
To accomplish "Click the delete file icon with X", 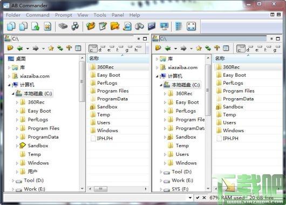I will coord(47,26).
